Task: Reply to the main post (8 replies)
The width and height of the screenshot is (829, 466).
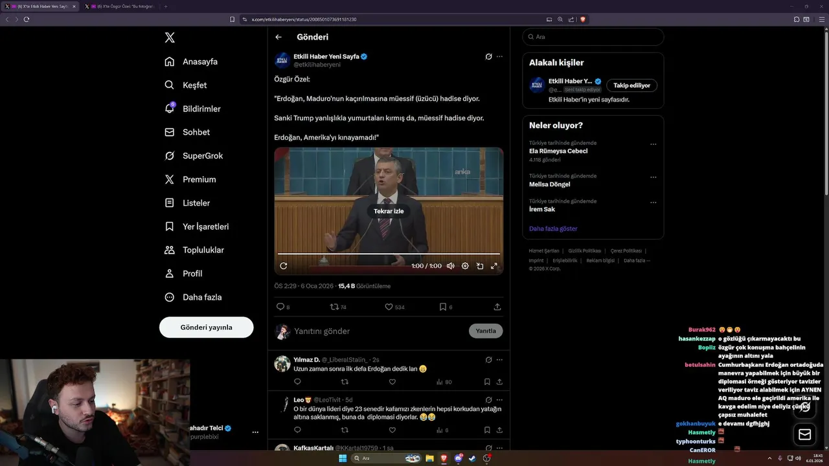Action: click(x=283, y=307)
